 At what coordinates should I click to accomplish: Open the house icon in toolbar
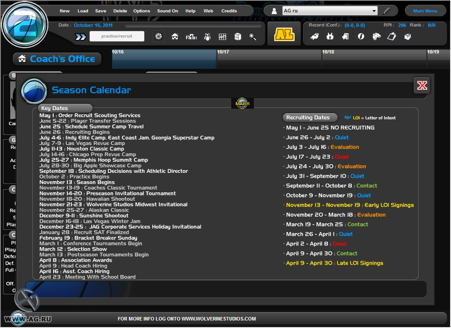175,36
